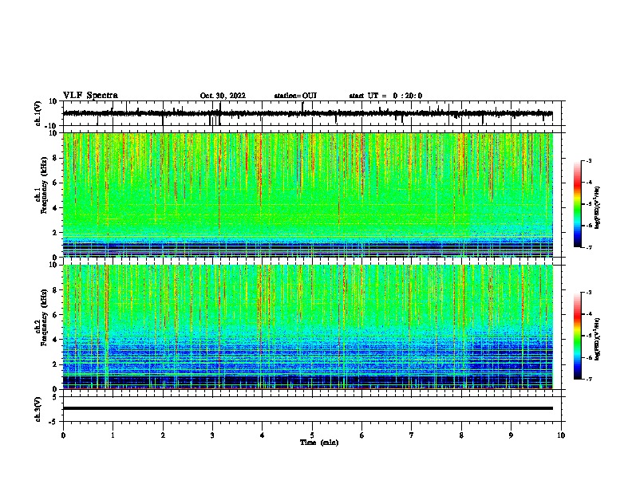Click the "Time (min)" axis label
Viewport: 632px width, 488px height.
pos(319,443)
